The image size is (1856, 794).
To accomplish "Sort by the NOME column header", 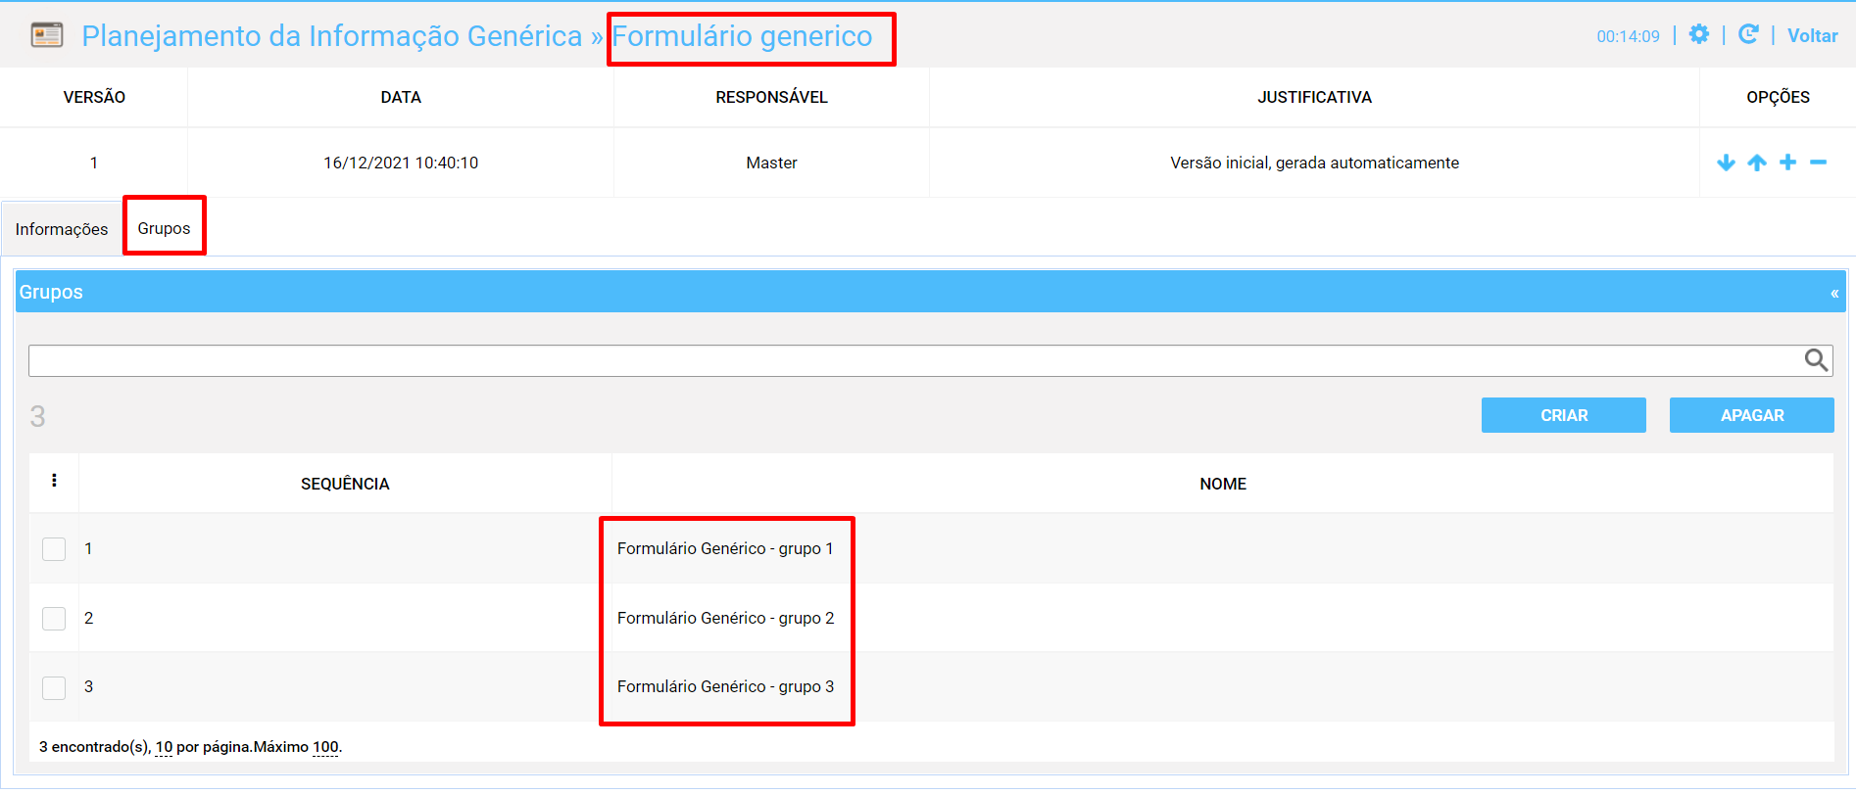I will point(1223,484).
